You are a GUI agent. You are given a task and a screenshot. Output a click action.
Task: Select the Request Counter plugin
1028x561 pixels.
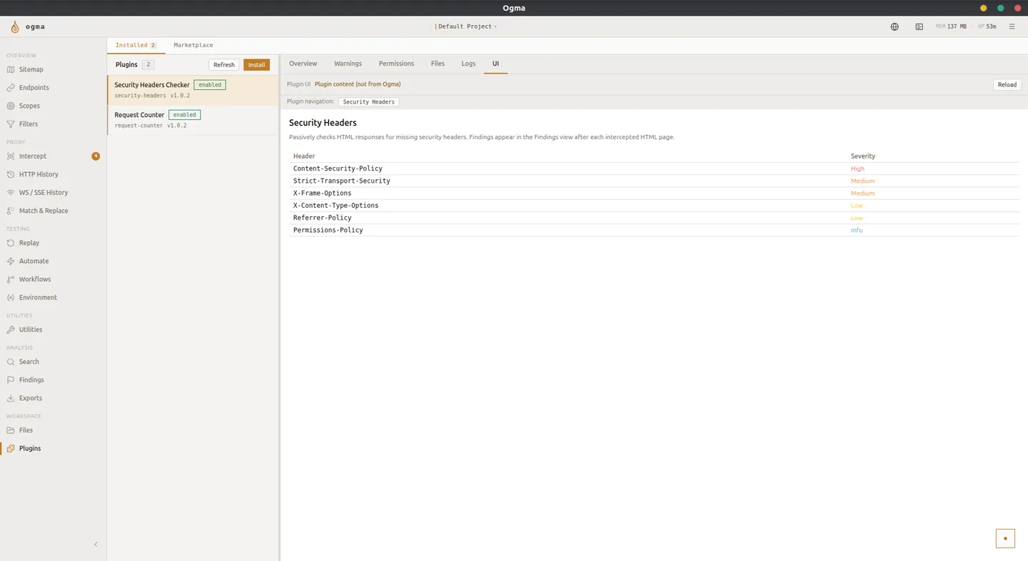tap(193, 120)
